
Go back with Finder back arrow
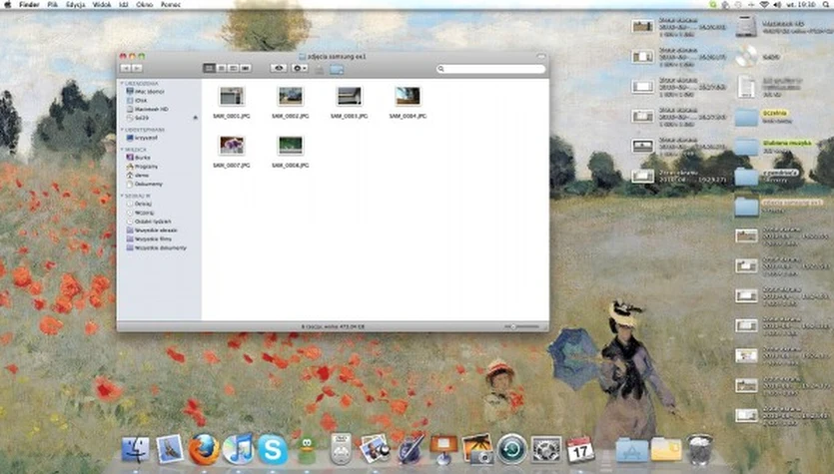pyautogui.click(x=125, y=68)
